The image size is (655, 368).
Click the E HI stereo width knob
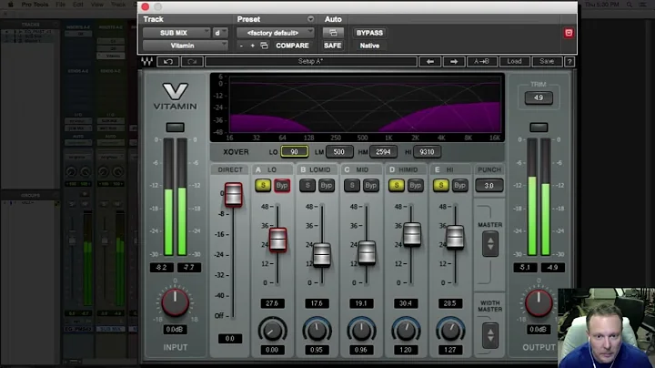450,331
